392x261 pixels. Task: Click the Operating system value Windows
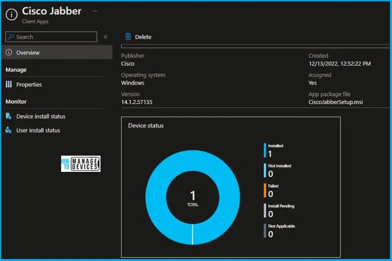click(x=132, y=83)
